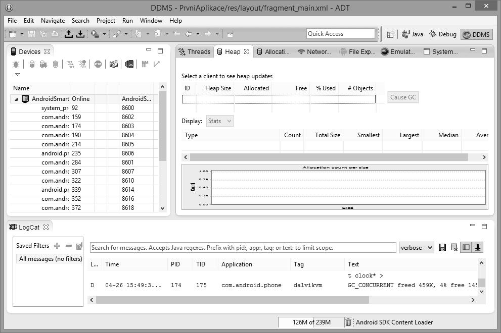Switch to the Debug perspective

click(x=443, y=34)
